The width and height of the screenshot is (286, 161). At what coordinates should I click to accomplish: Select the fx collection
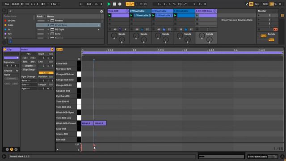(9, 30)
